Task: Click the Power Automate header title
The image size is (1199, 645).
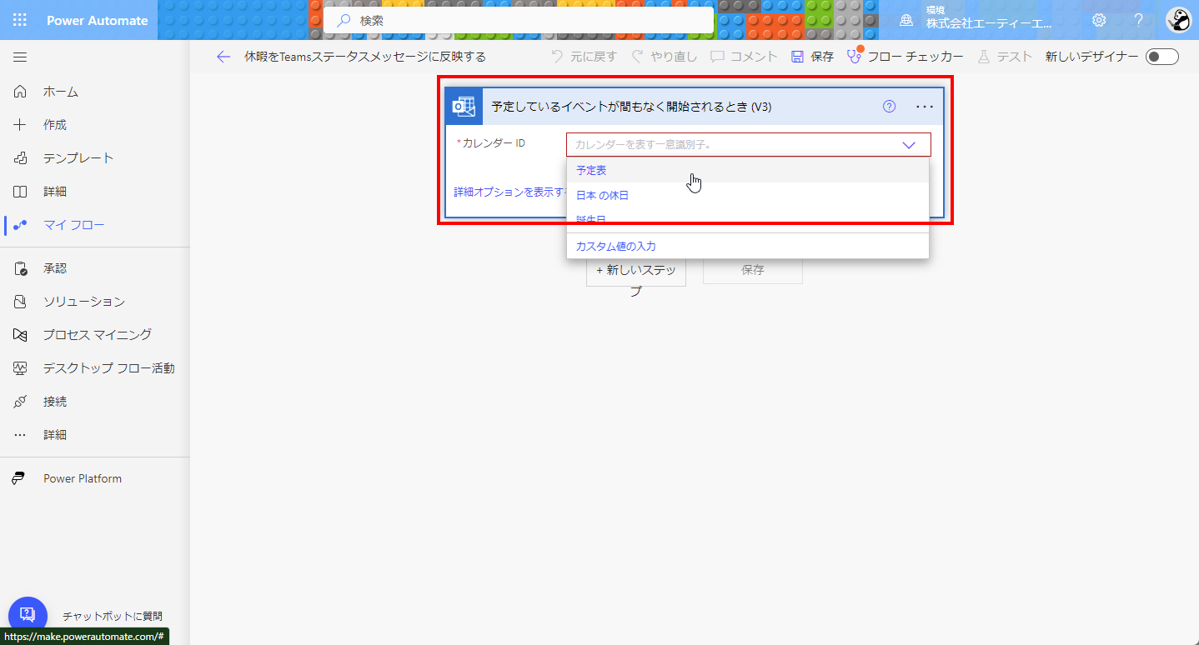Action: [97, 20]
